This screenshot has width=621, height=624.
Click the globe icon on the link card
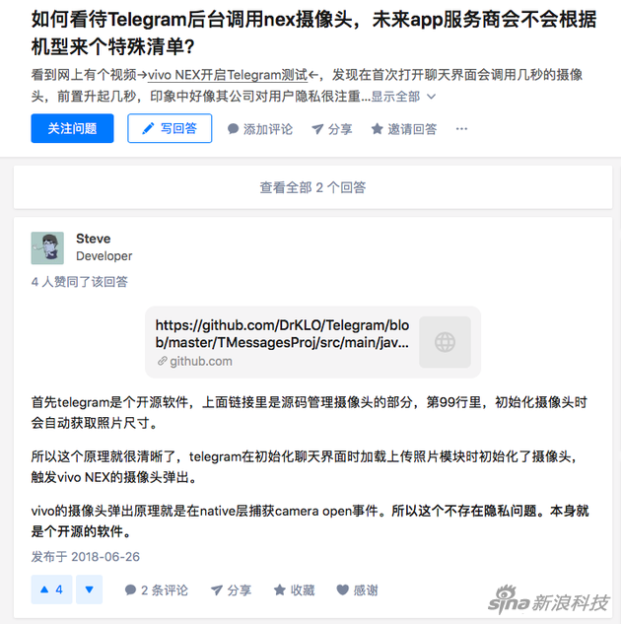(x=445, y=342)
